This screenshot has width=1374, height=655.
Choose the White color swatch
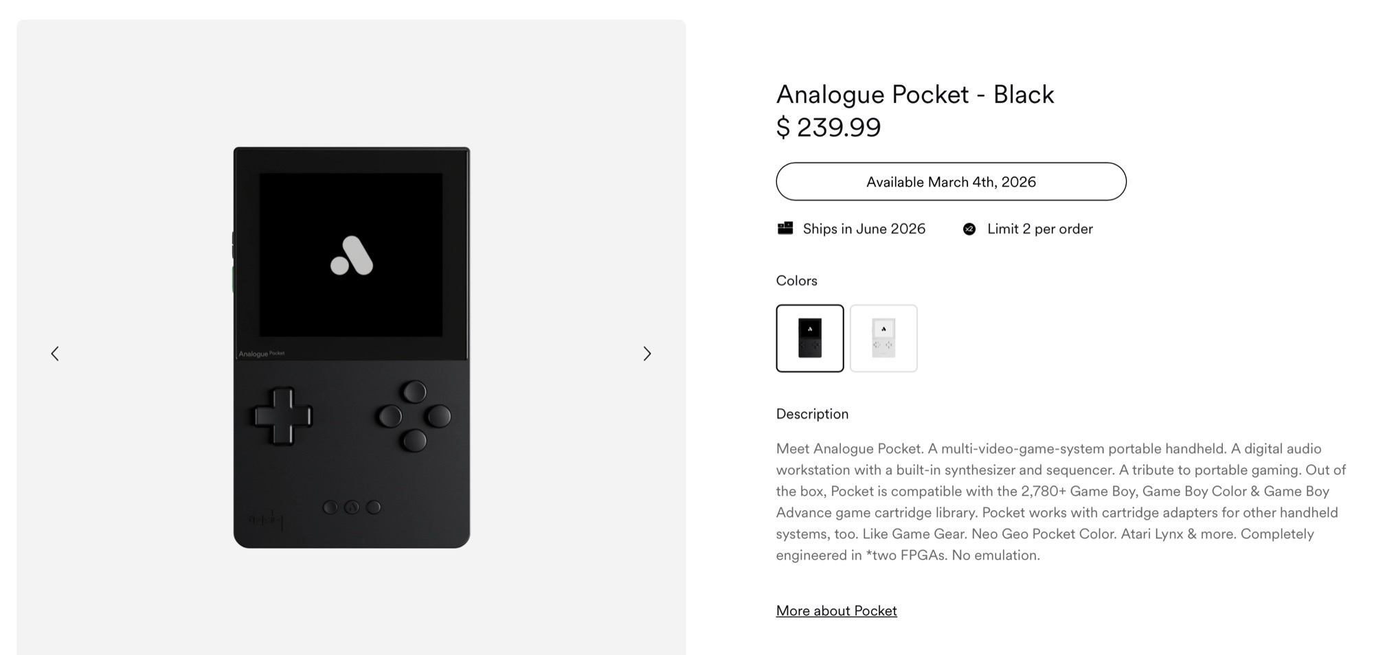click(883, 338)
